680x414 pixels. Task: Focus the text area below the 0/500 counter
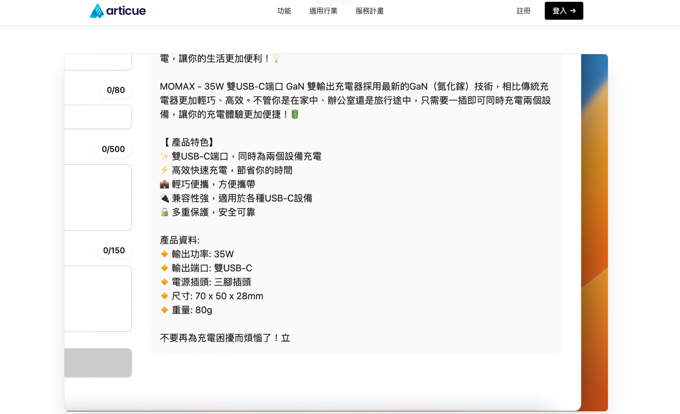[x=98, y=197]
